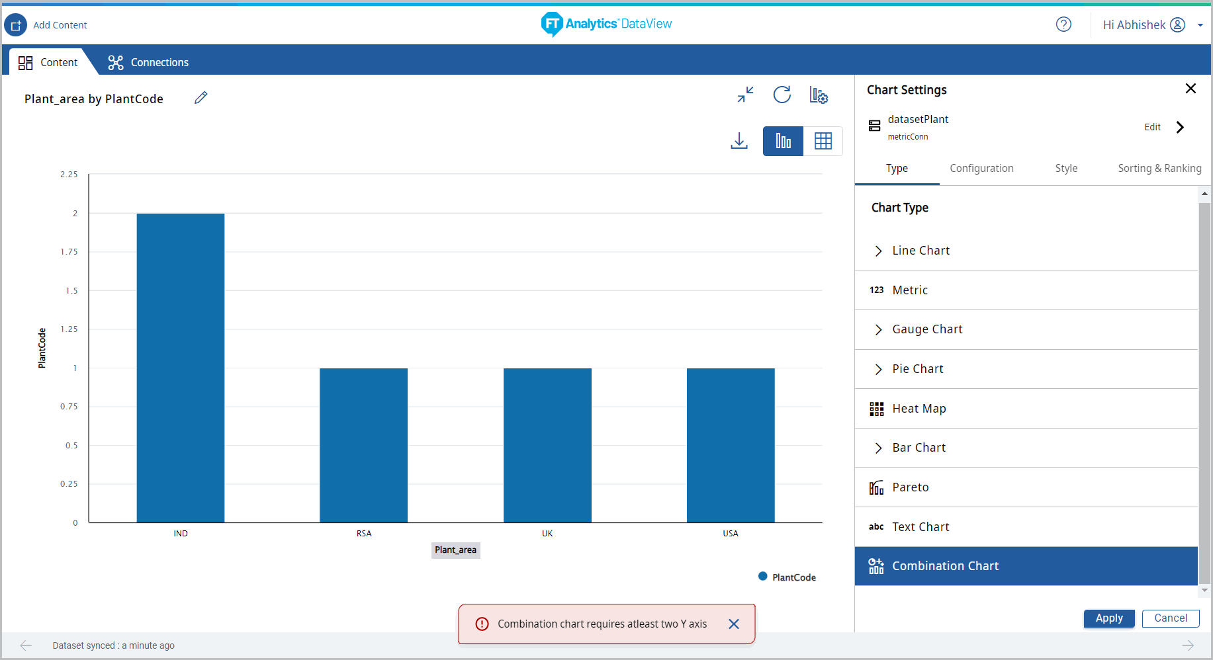Open the user account dropdown arrow
This screenshot has height=660, width=1213.
[x=1200, y=25]
